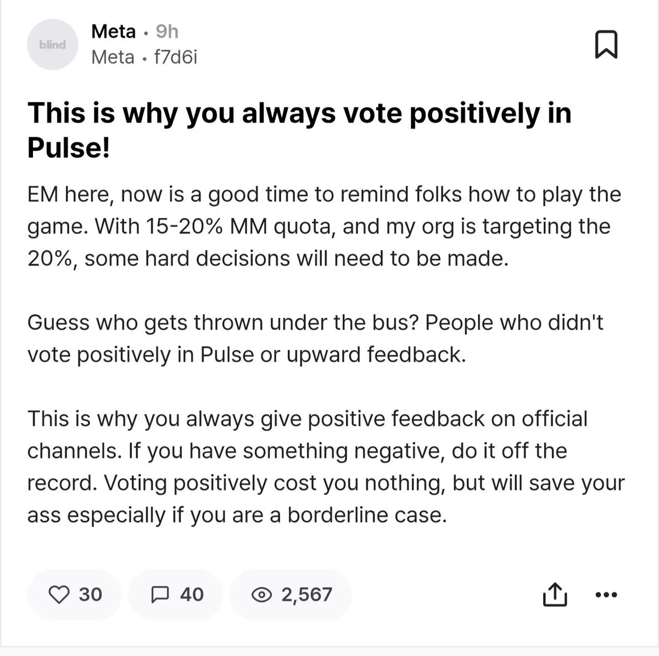Share the post using share icon
659x656 pixels.
pyautogui.click(x=554, y=594)
